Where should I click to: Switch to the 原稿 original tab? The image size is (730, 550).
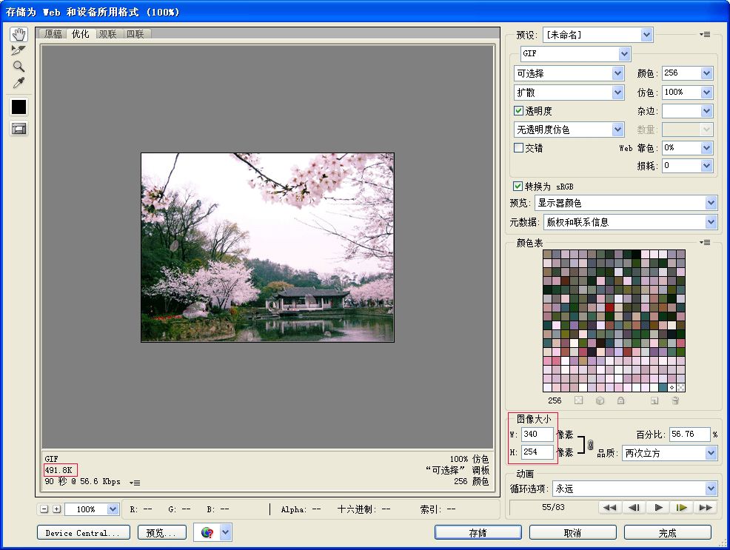click(x=53, y=34)
